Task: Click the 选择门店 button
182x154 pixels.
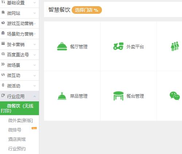Action: 87,10
